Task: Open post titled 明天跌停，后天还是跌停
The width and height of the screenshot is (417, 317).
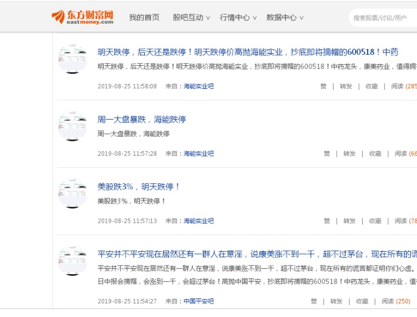Action: pos(248,52)
